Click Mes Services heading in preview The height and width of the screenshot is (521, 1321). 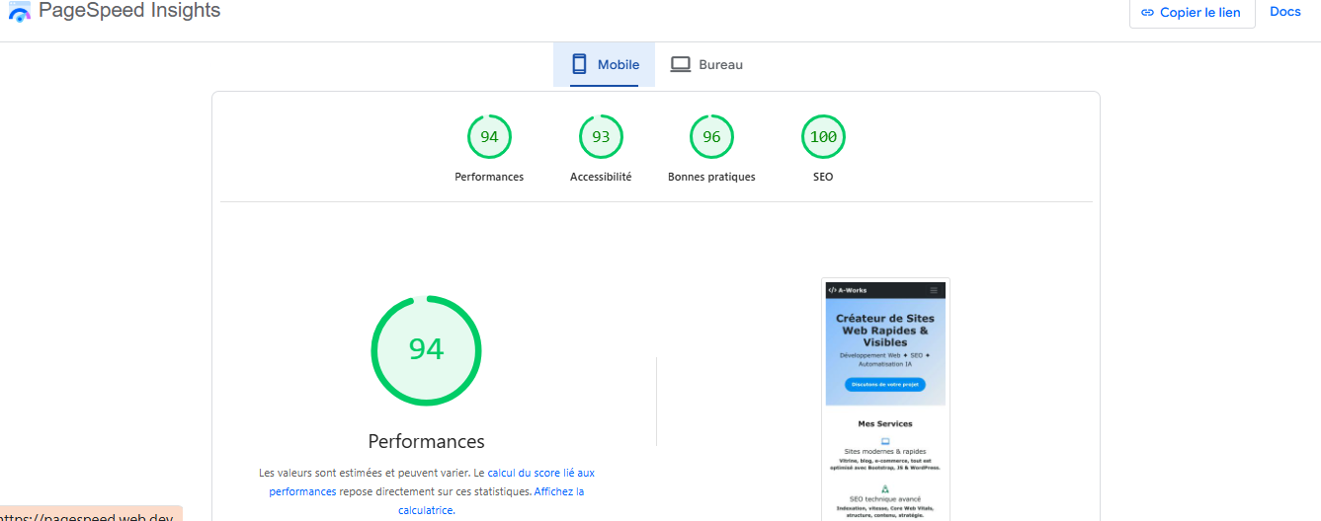tap(885, 423)
